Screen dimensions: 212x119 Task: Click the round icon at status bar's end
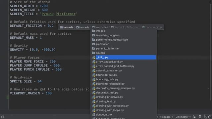tap(210, 117)
